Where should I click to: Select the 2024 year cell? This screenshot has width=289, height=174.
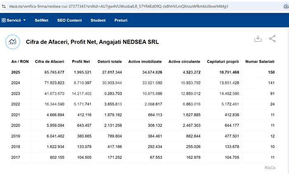[16, 83]
